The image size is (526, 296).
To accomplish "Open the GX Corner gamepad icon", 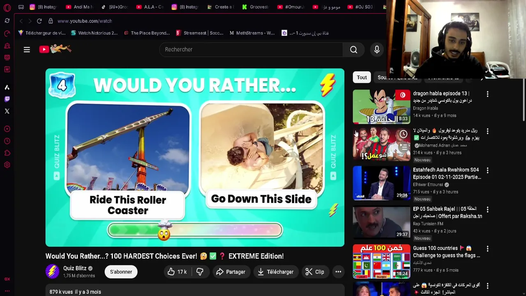I will click(21, 7).
